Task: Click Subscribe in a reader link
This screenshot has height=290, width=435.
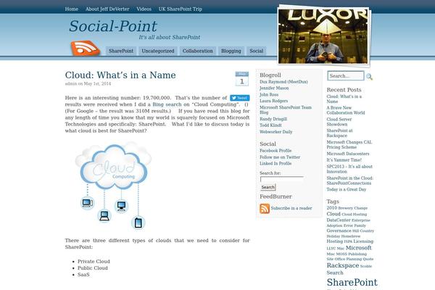Action: point(291,208)
